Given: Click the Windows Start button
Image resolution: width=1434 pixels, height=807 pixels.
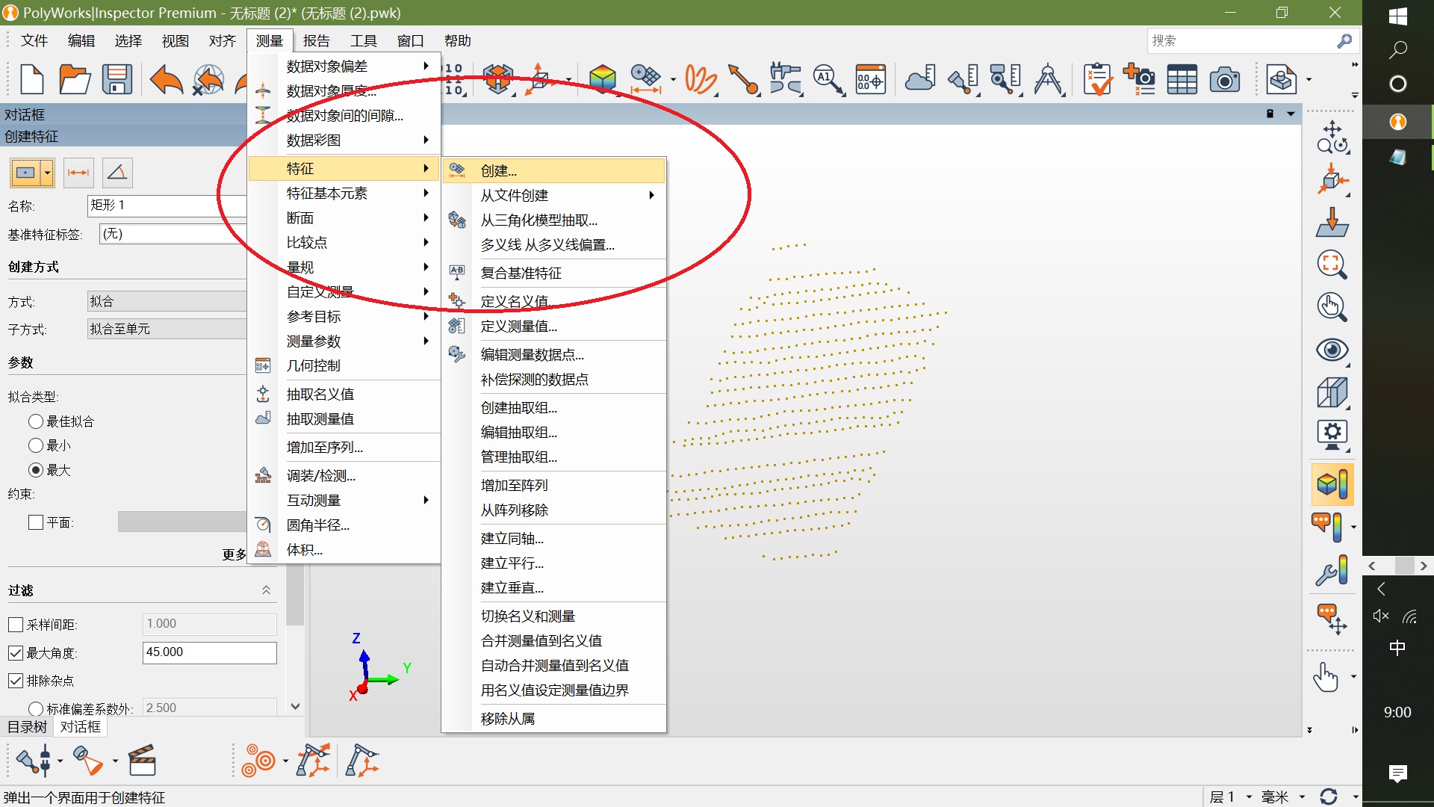Looking at the screenshot, I should [1397, 16].
